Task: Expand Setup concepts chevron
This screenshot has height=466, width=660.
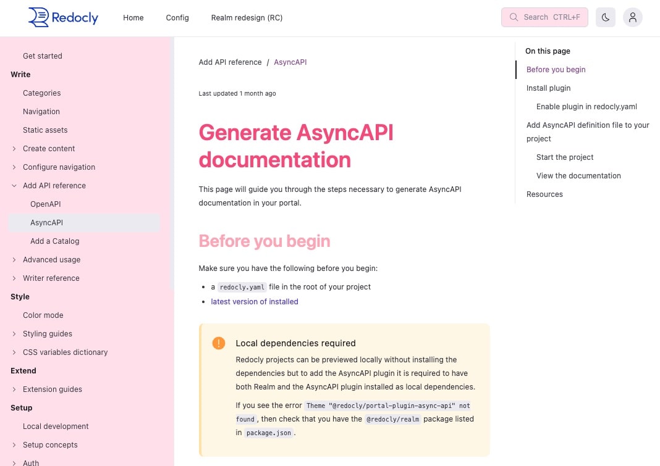Action: (x=14, y=444)
